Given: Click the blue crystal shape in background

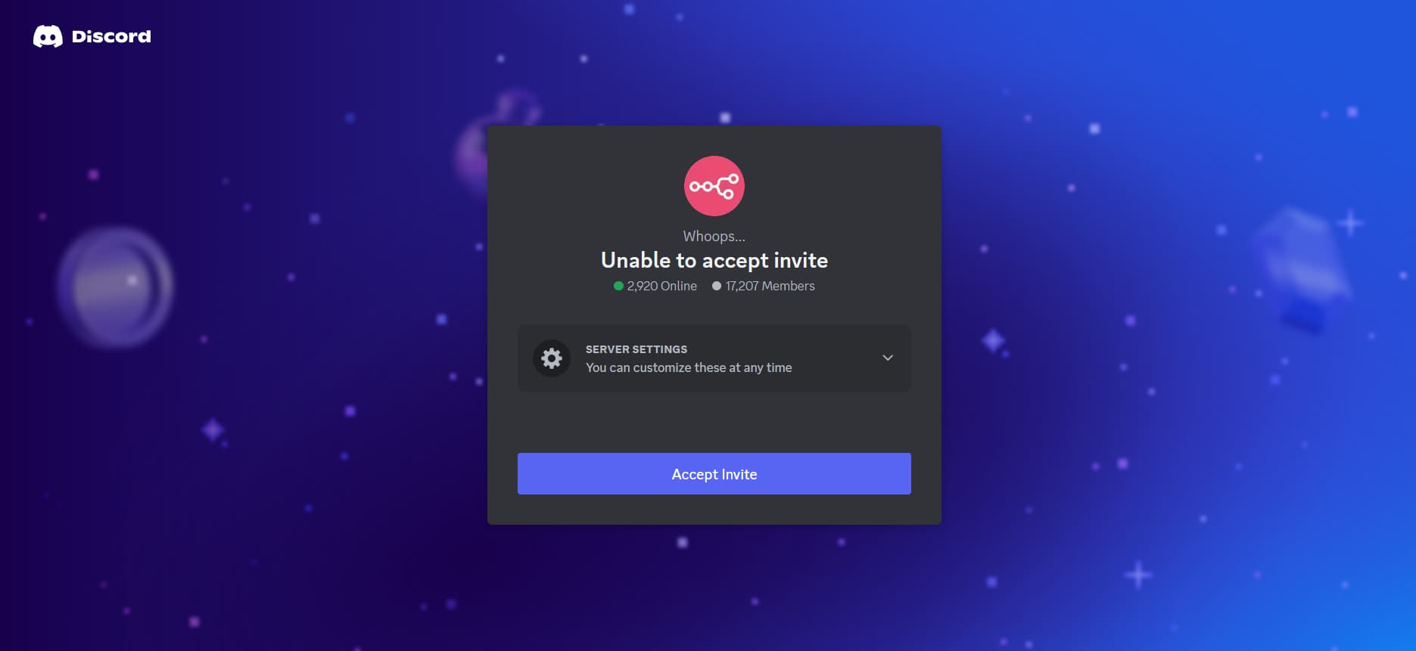Looking at the screenshot, I should [x=1300, y=270].
